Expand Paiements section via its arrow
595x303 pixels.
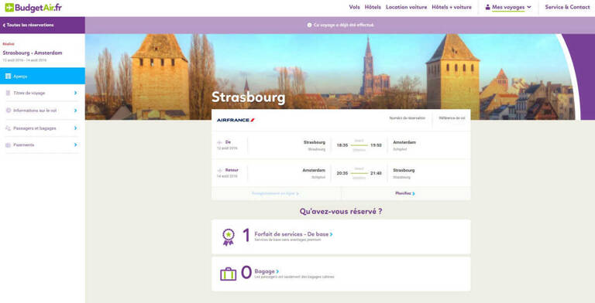coord(75,145)
